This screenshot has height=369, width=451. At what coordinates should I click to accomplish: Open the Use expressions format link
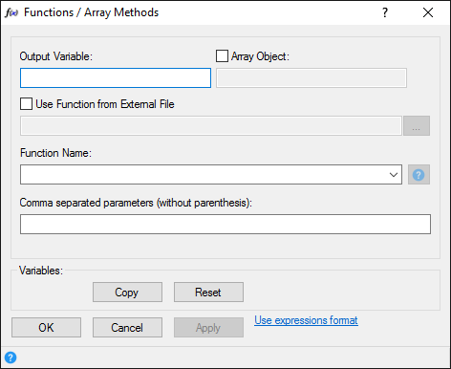click(x=306, y=320)
